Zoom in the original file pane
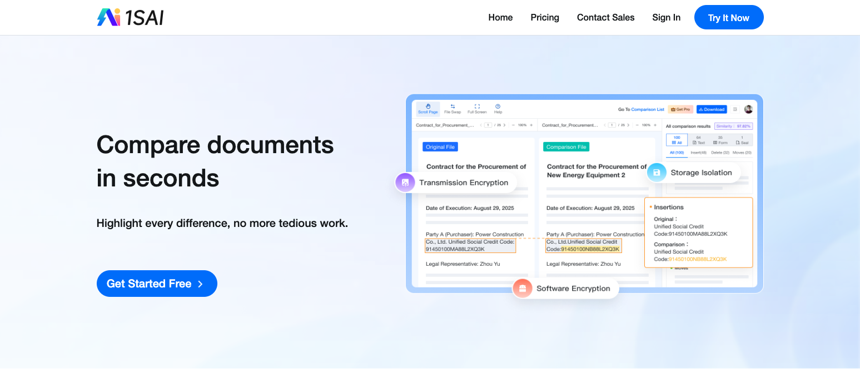The image size is (860, 369). tap(531, 125)
